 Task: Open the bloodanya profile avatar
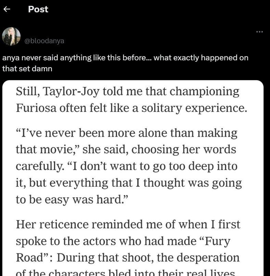click(x=11, y=36)
